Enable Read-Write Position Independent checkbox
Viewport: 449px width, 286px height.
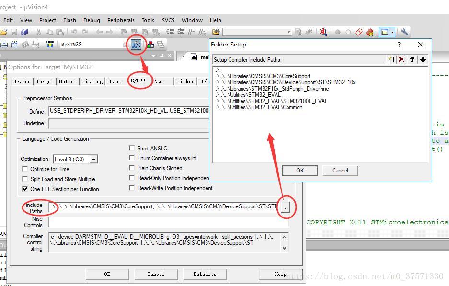point(132,188)
